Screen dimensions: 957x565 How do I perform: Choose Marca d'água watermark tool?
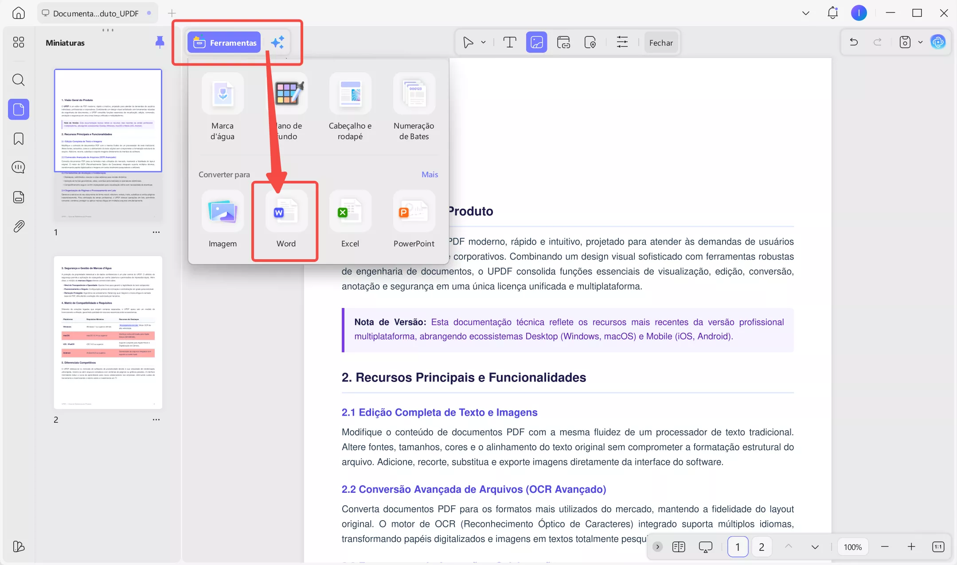pyautogui.click(x=223, y=107)
